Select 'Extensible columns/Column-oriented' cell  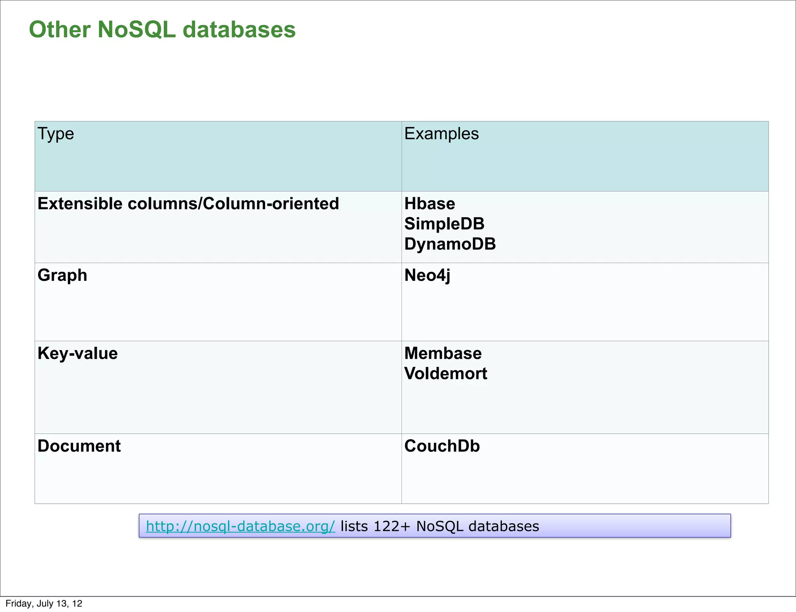tap(218, 227)
